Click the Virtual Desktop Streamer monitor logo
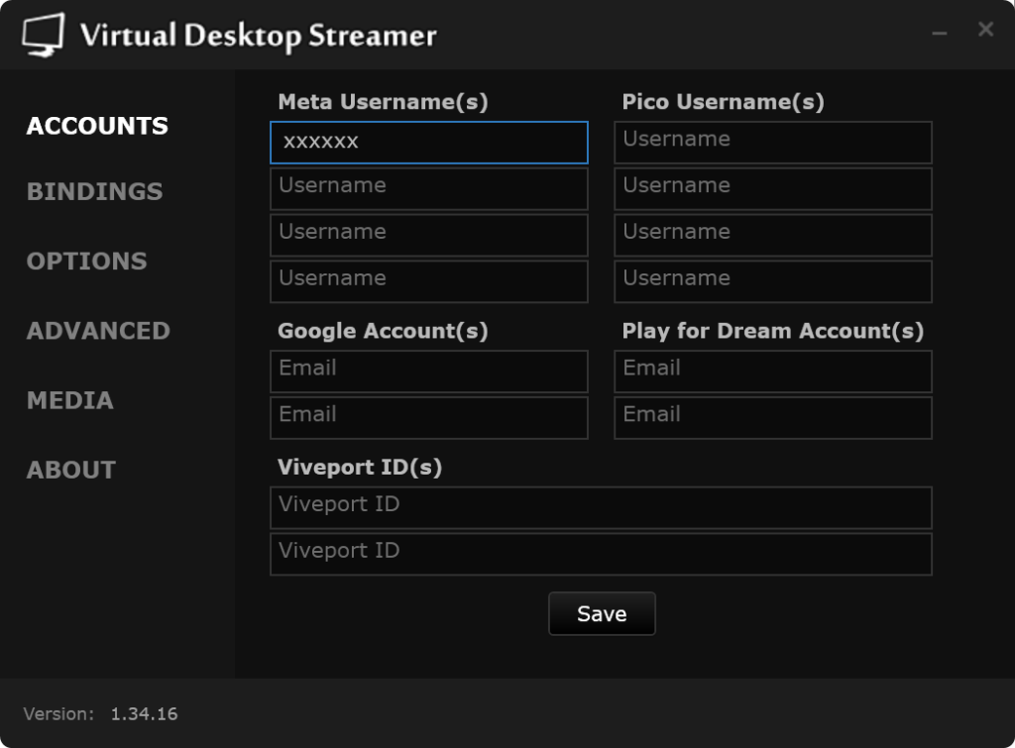Screen dimensions: 1015x748 43,35
